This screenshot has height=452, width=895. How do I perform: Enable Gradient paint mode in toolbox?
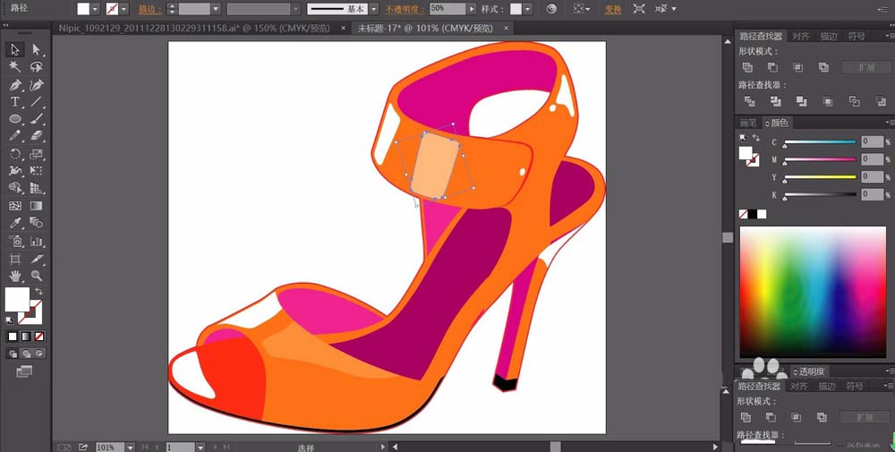[x=25, y=337]
